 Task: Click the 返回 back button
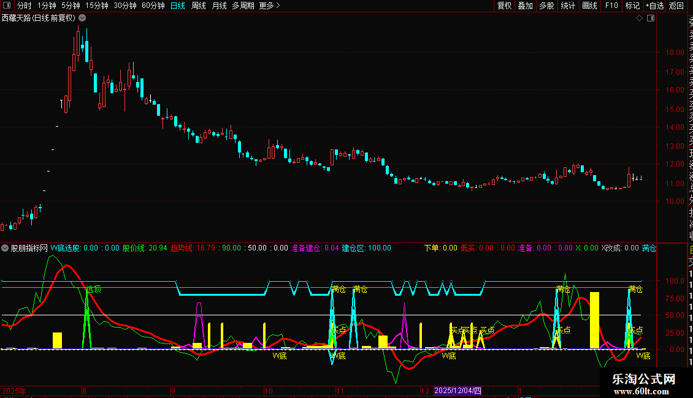pyautogui.click(x=676, y=6)
